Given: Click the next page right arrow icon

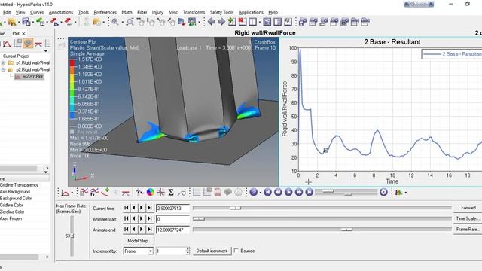Looking at the screenshot, I should [221, 22].
